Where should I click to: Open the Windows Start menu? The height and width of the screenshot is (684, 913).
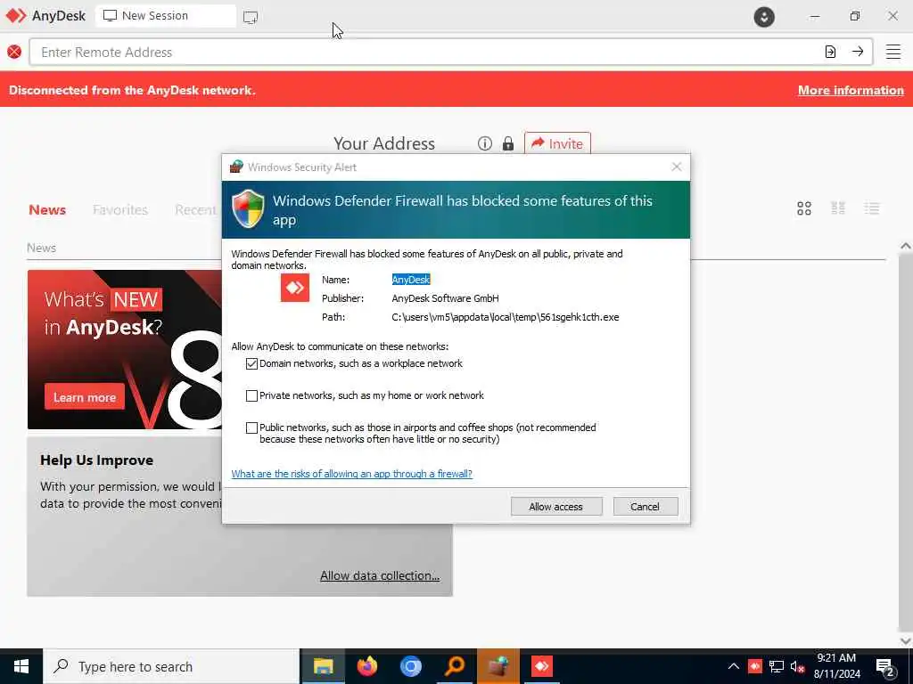[x=21, y=666]
